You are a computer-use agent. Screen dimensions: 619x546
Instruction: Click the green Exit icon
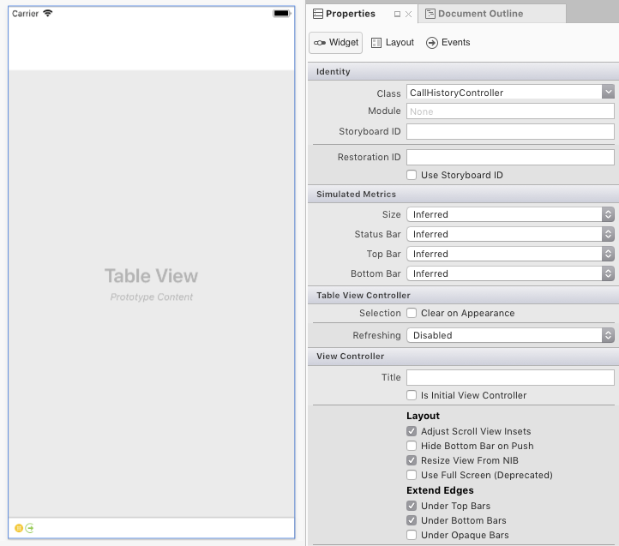click(30, 528)
